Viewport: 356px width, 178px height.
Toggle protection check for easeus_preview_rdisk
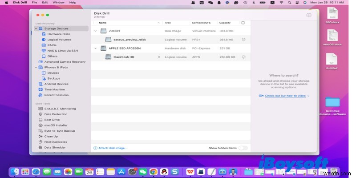pos(243,40)
